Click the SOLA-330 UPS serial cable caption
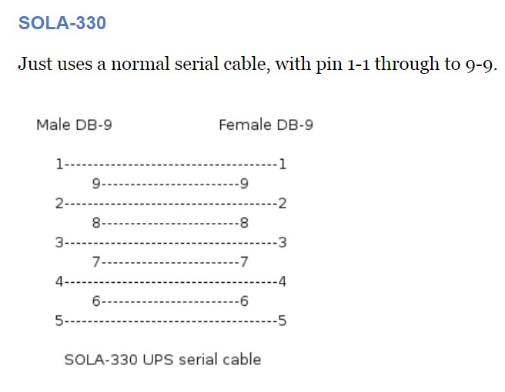The height and width of the screenshot is (392, 505). coord(162,359)
